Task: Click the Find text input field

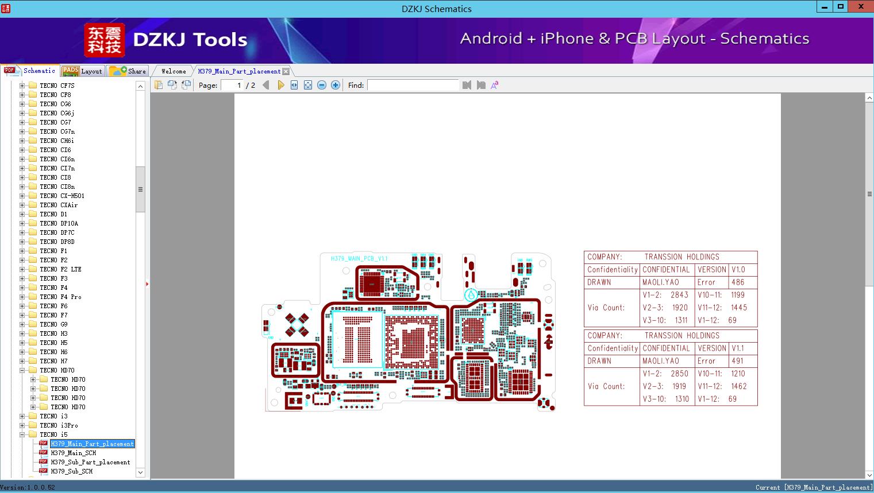Action: [x=413, y=85]
